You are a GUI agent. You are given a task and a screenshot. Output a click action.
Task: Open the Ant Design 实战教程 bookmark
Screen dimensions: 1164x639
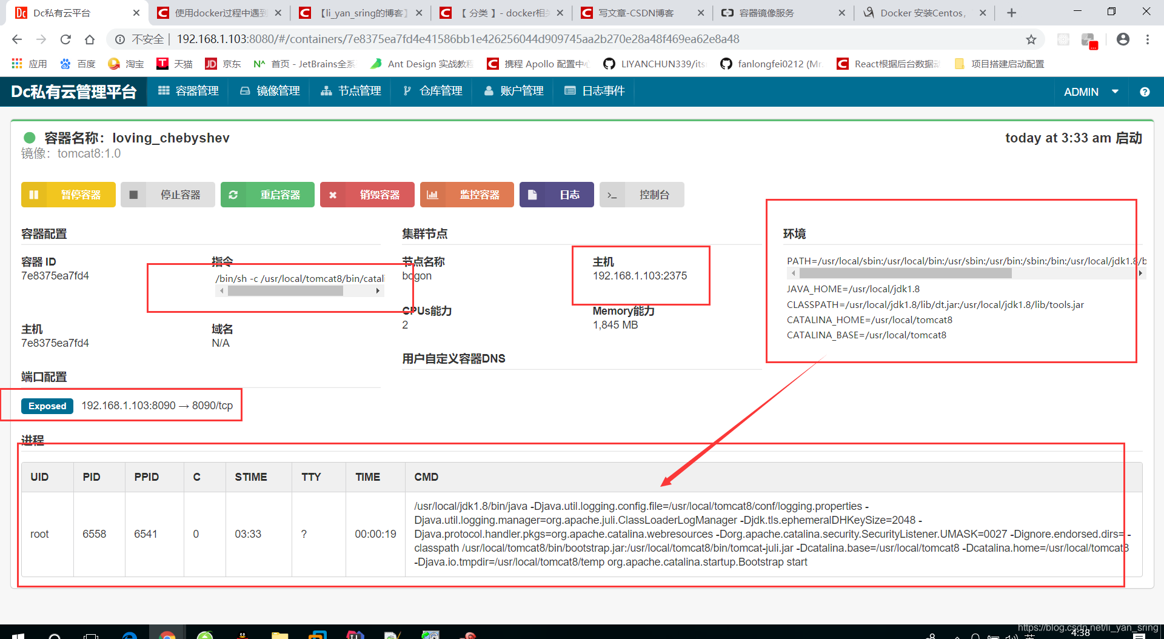tap(421, 64)
